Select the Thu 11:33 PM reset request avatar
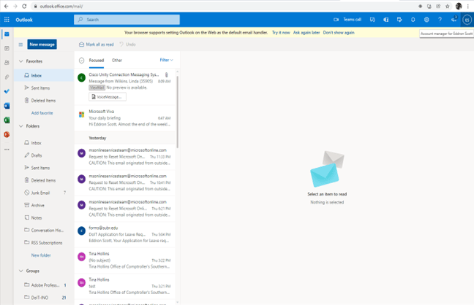 (82, 153)
